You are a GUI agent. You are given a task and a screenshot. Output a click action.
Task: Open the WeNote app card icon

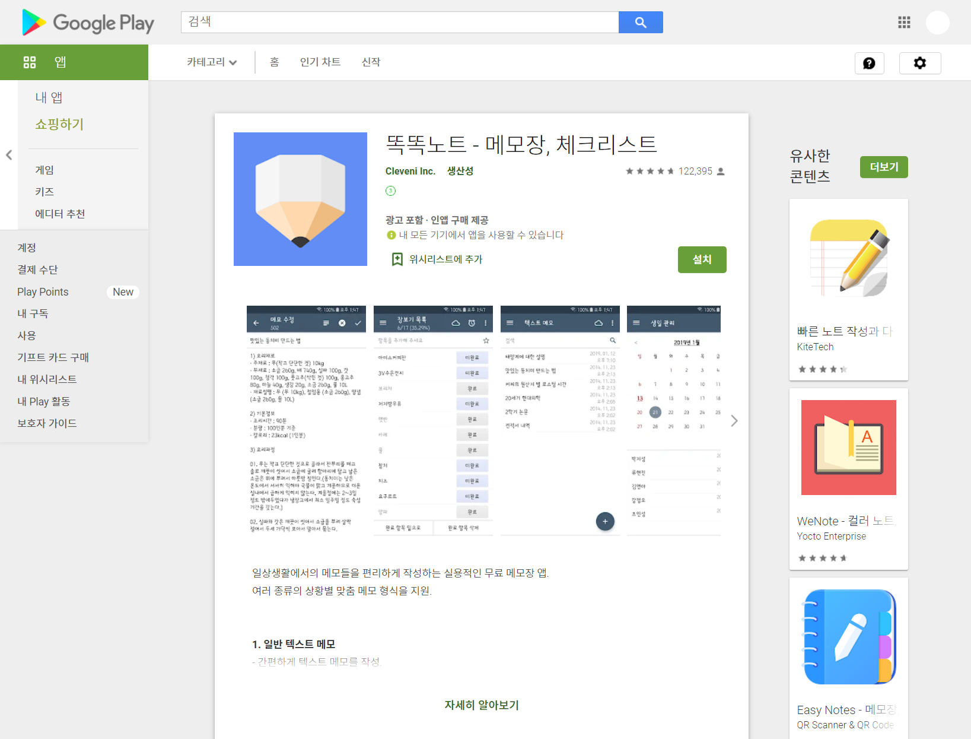point(849,448)
